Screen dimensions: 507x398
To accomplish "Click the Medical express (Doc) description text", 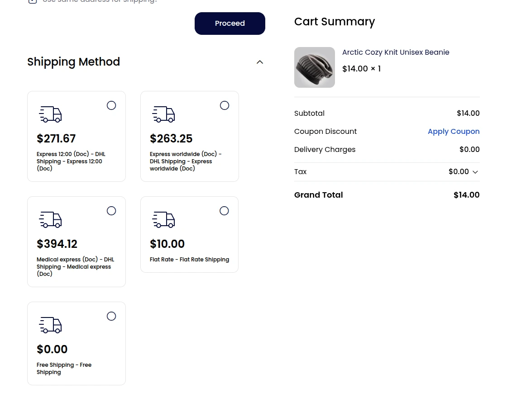I will click(x=75, y=266).
